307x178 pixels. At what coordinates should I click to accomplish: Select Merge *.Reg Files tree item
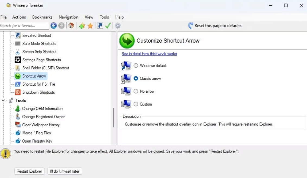(36, 133)
